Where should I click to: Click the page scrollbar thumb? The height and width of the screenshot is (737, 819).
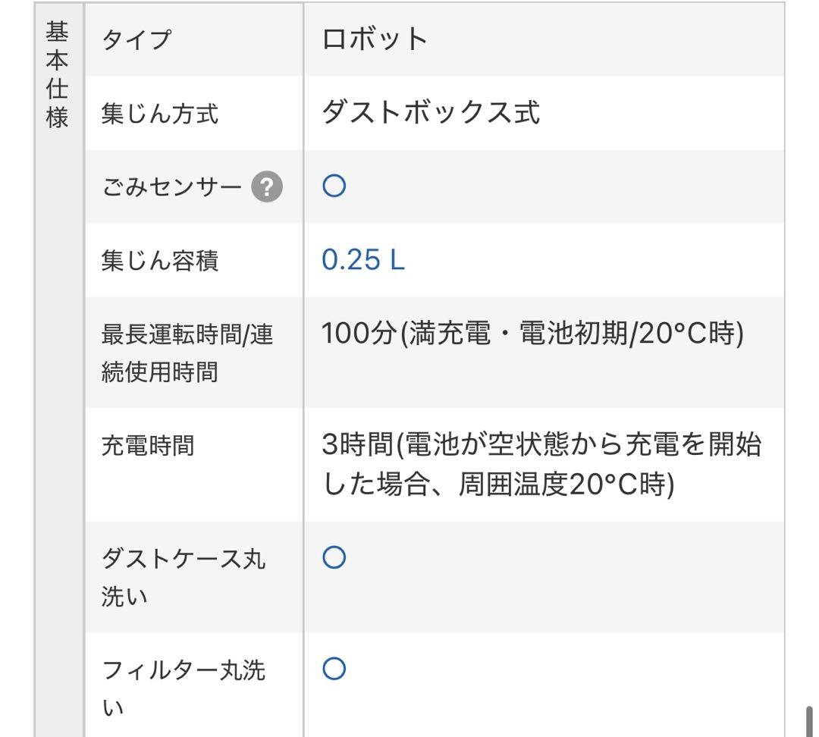click(810, 720)
